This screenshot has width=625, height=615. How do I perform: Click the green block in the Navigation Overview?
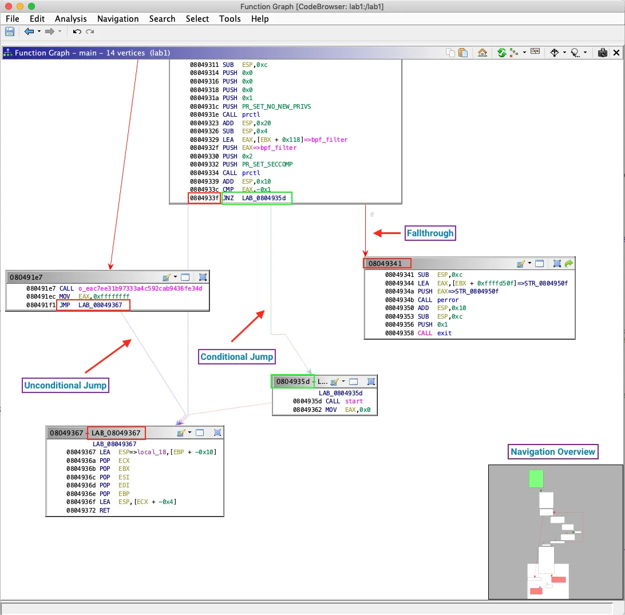[536, 479]
